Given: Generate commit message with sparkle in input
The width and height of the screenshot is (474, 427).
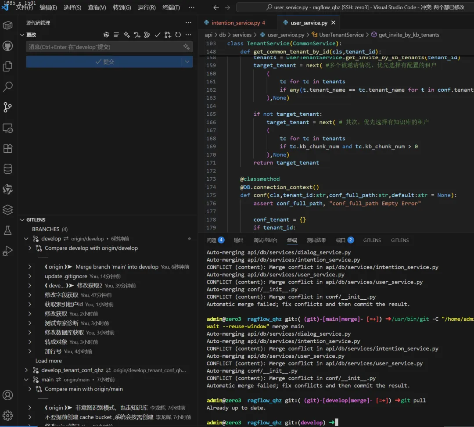Looking at the screenshot, I should click(x=186, y=47).
